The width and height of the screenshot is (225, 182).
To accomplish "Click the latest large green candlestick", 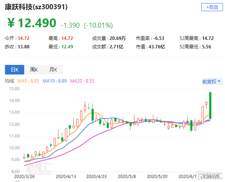I will point(210,106).
